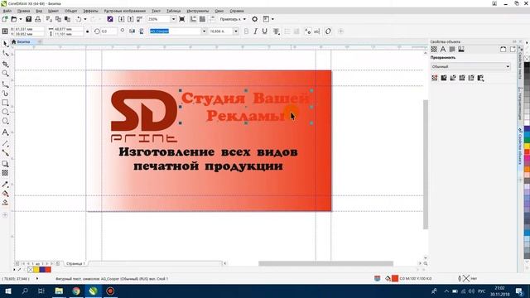Image resolution: width=530 pixels, height=298 pixels.
Task: Select the Artistic Media tool
Action: click(x=6, y=94)
